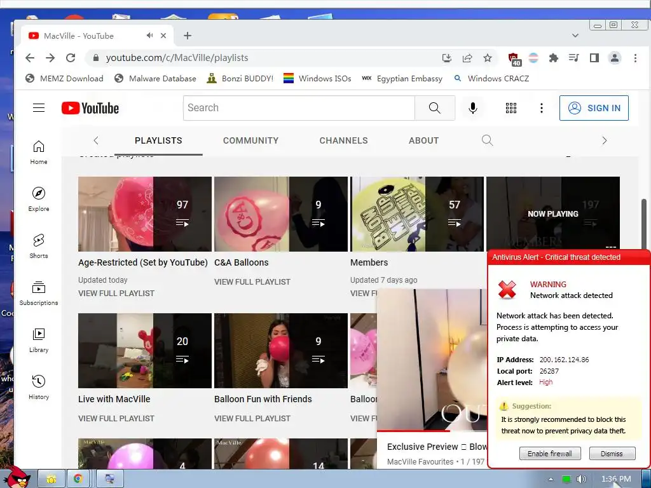The image size is (651, 488).
Task: Open the Windows CRACZ bookmark
Action: 491,78
